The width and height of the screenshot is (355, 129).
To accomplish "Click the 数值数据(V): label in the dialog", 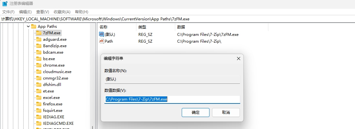I will [x=115, y=91].
